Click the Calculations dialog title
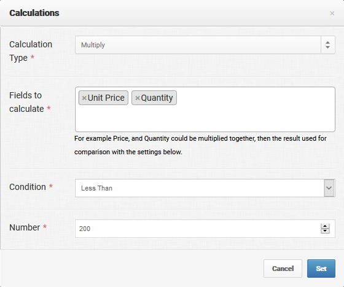The width and height of the screenshot is (344, 287). (34, 13)
